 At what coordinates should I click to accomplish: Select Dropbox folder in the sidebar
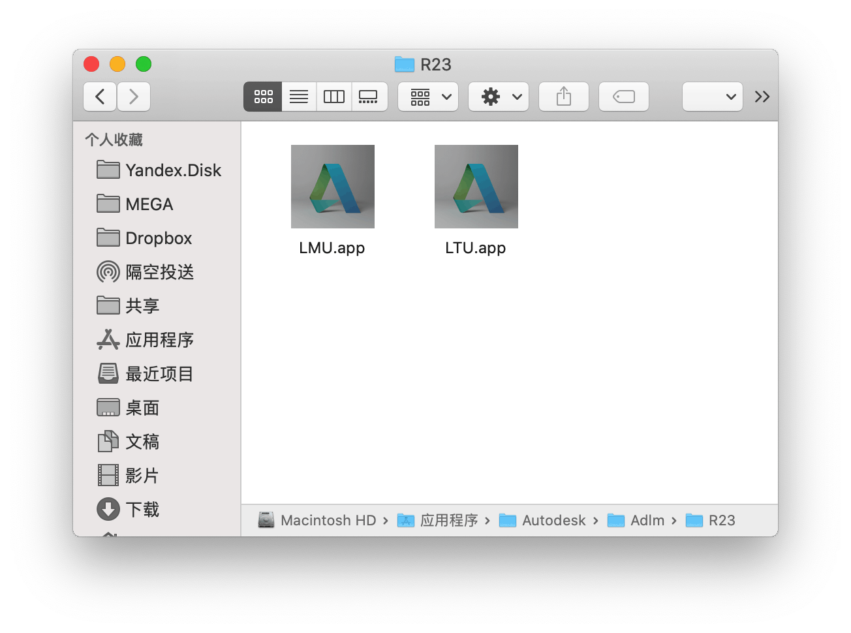[159, 238]
